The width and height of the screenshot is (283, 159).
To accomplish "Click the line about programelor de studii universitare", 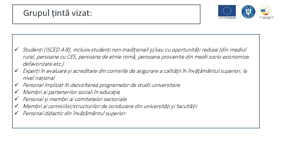I will click(x=101, y=85).
